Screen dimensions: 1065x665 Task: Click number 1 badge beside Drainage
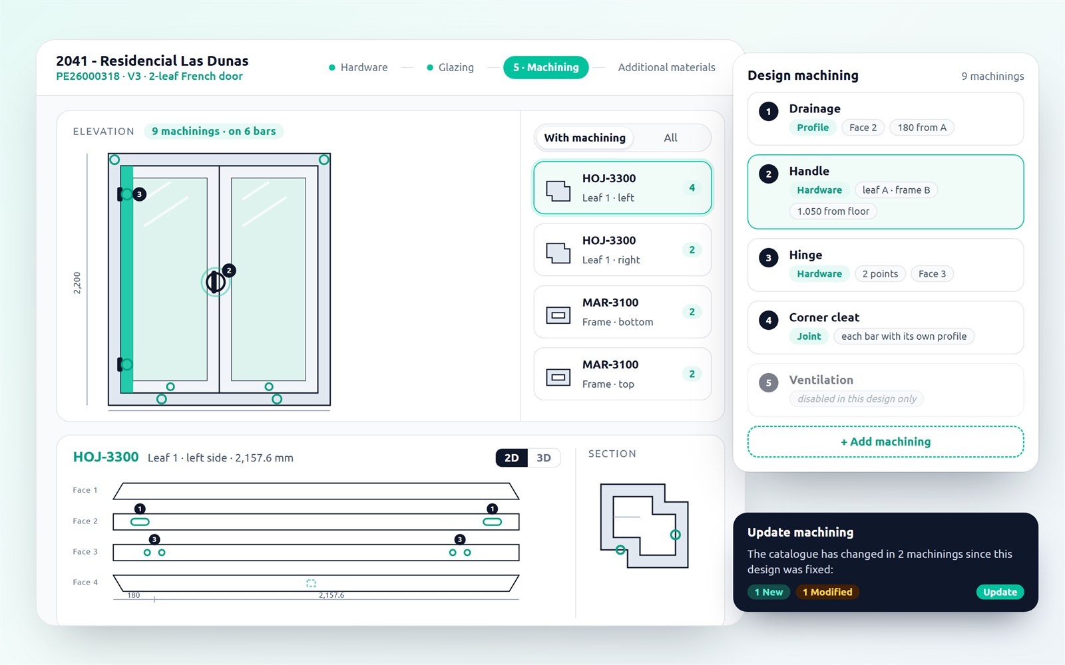768,112
